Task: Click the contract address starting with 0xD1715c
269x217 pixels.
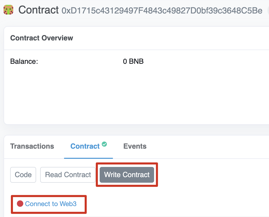Action: pos(162,10)
